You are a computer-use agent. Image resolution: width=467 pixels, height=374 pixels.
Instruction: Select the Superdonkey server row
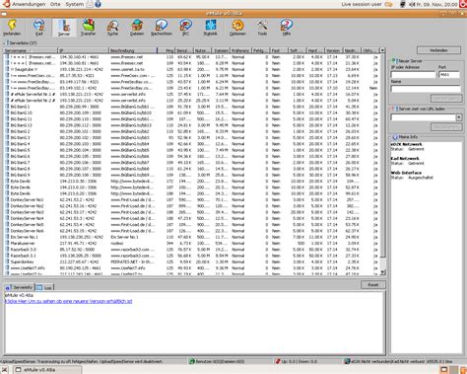click(x=192, y=262)
